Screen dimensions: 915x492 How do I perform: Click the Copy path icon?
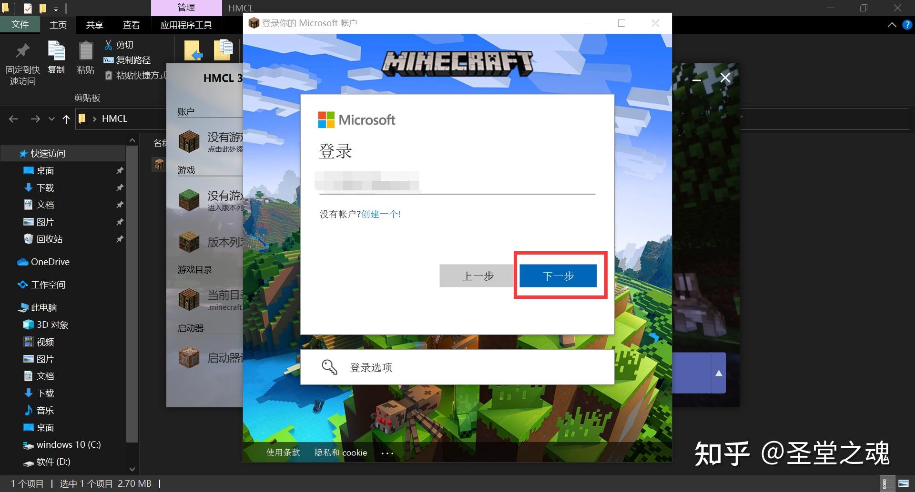coord(109,60)
